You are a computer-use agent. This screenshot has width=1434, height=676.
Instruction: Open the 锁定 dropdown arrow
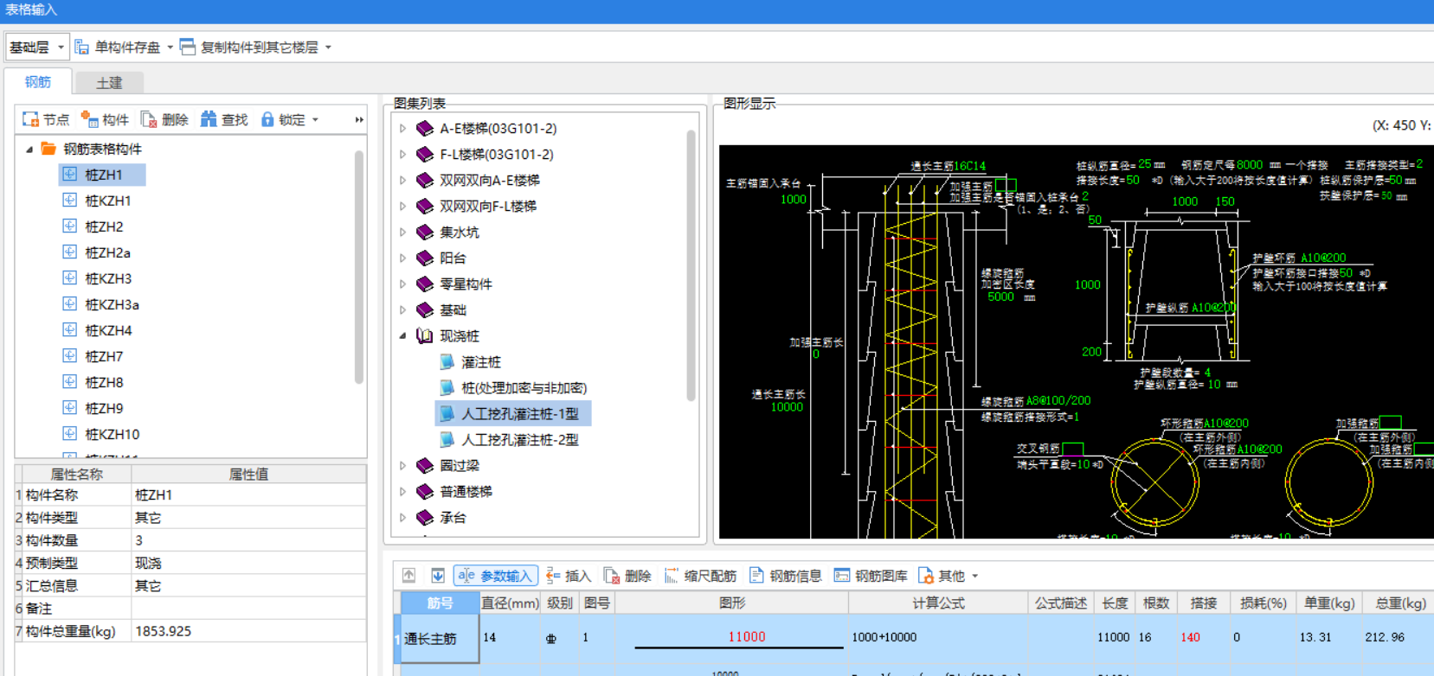[315, 119]
